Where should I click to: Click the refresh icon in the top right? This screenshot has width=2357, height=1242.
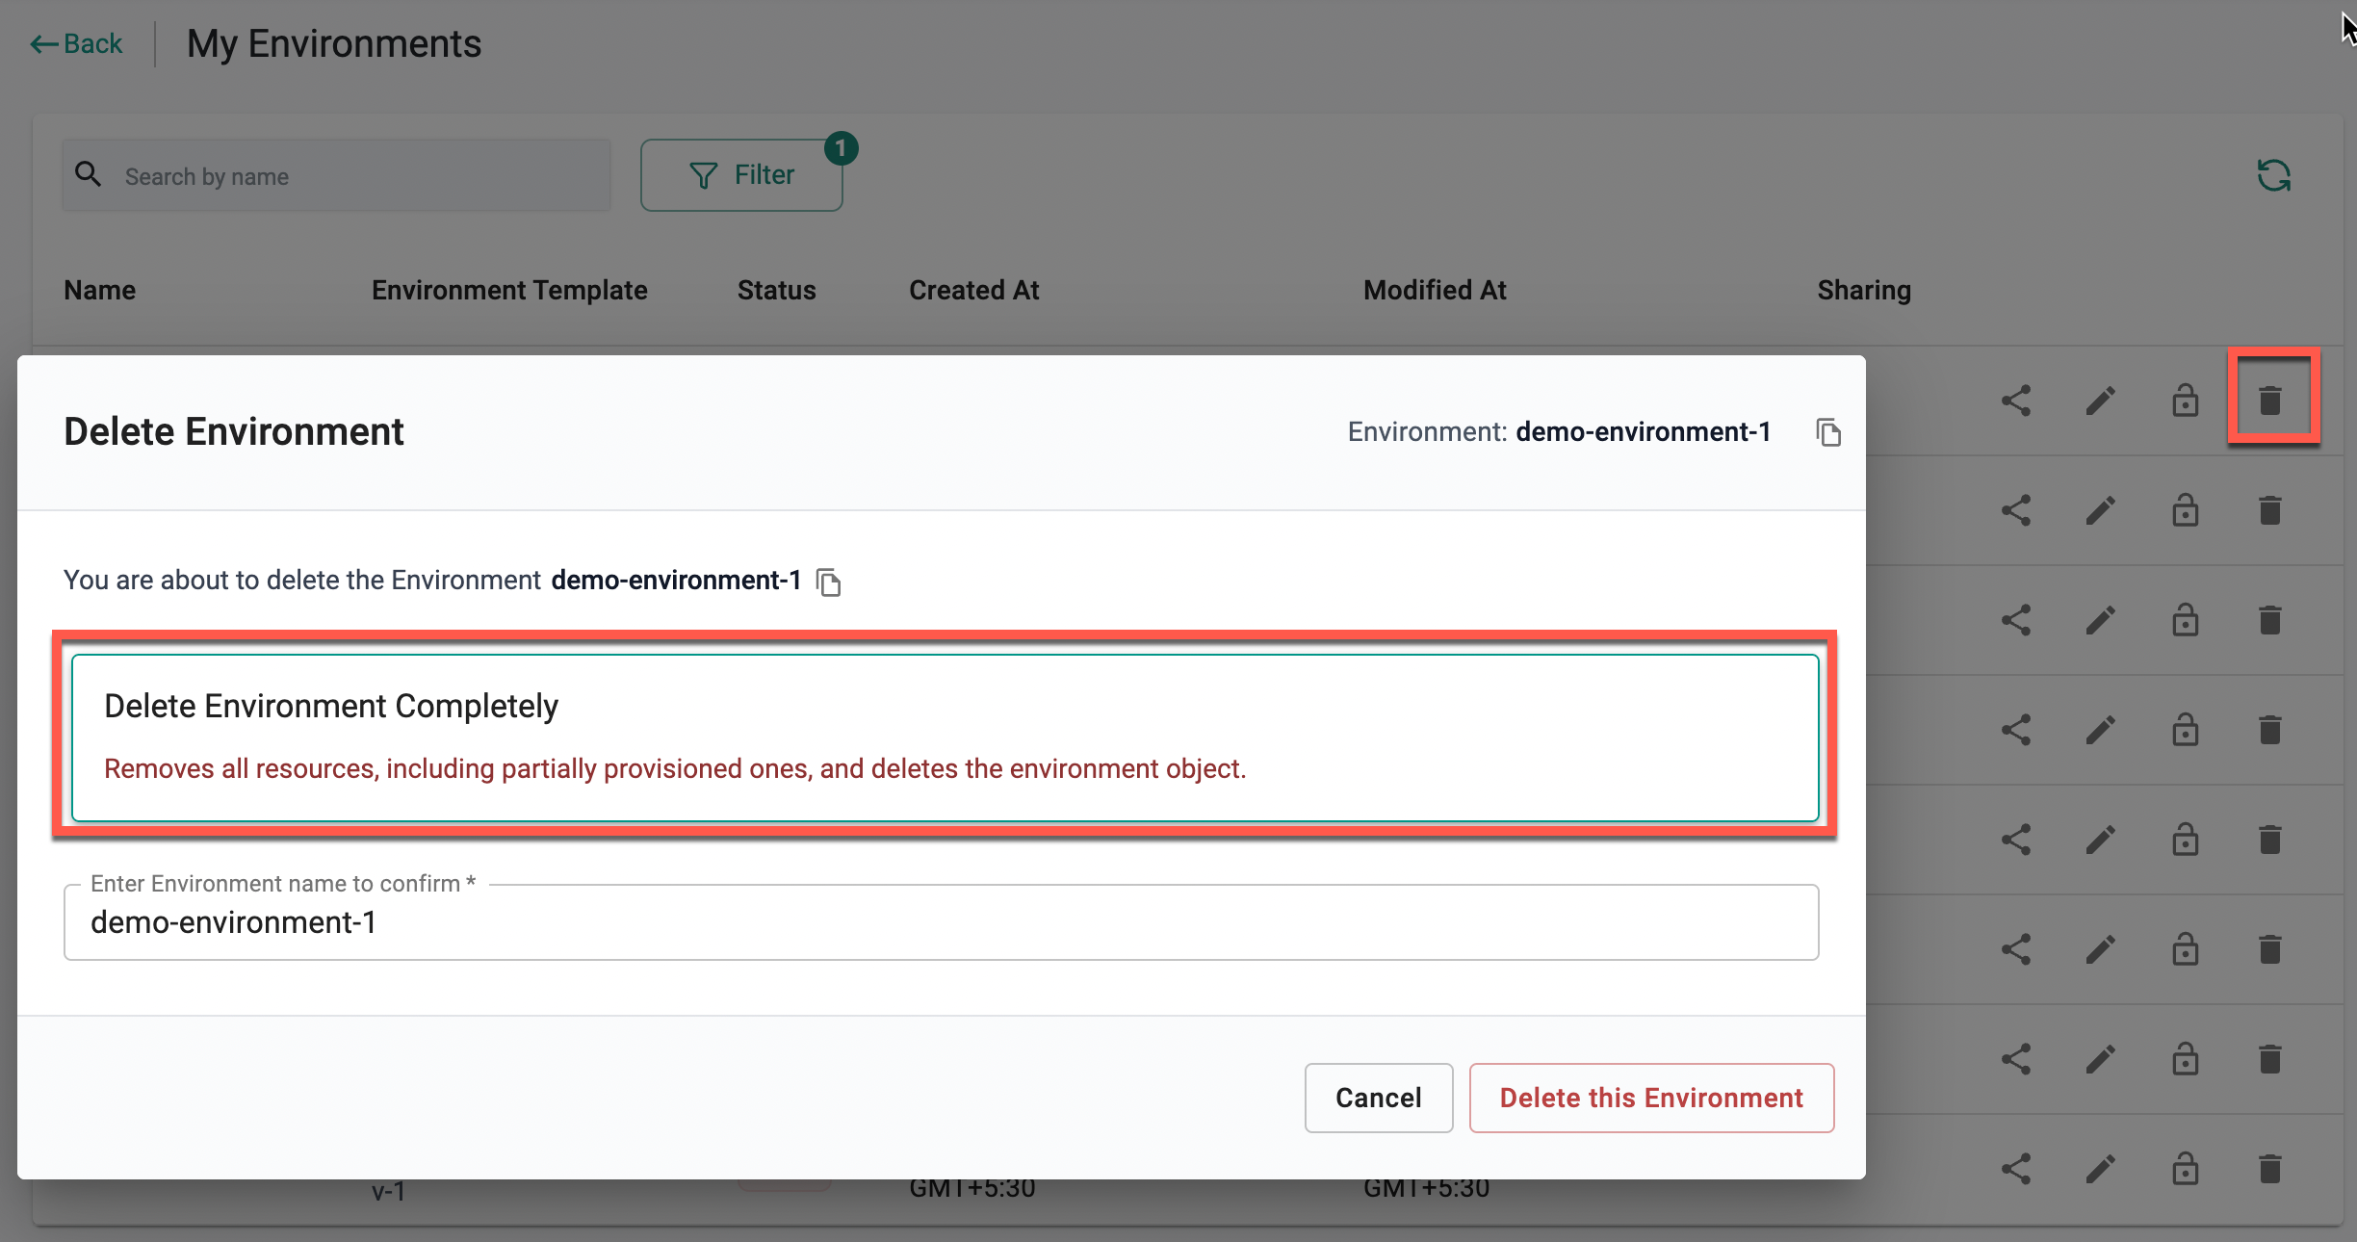2273,175
